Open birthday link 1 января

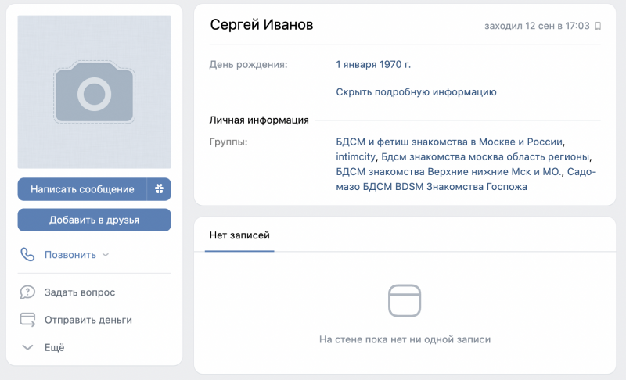click(x=356, y=65)
